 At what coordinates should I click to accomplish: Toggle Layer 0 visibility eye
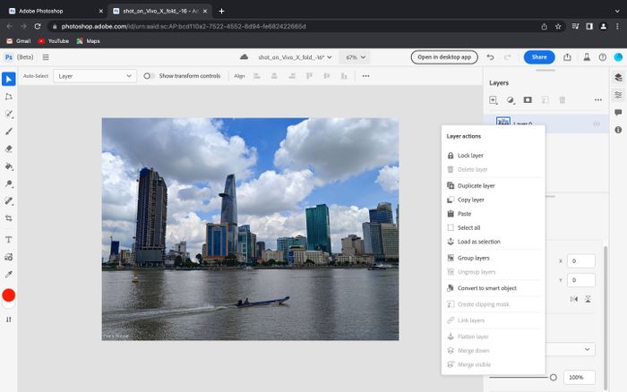point(597,124)
